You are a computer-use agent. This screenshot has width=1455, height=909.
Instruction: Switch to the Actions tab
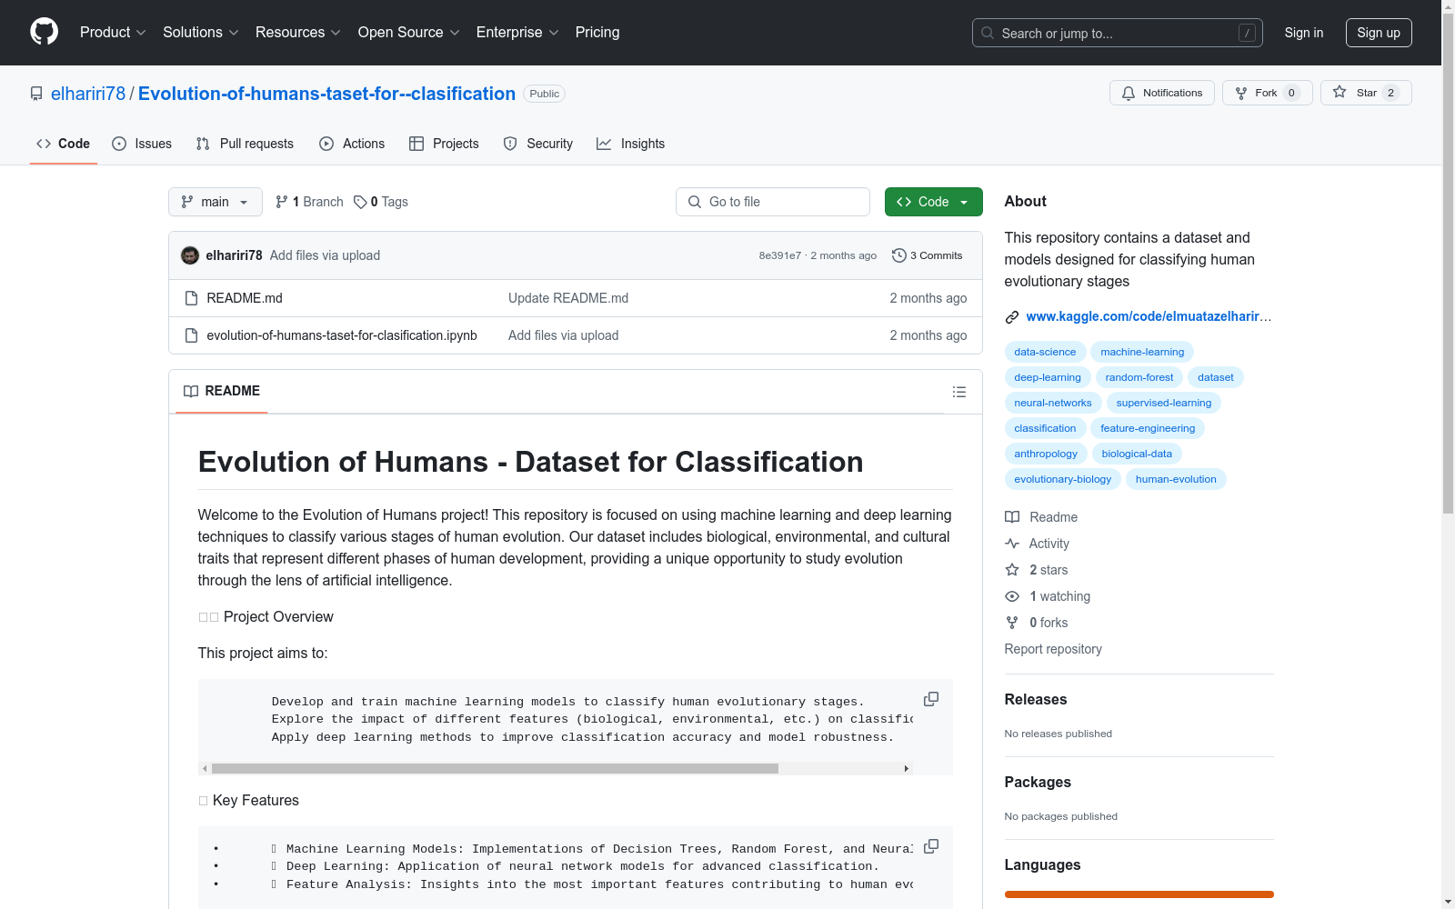[x=352, y=144]
